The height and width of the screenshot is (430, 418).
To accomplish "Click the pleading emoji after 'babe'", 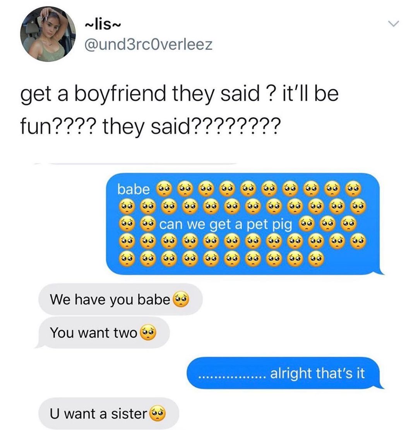I will pyautogui.click(x=164, y=188).
